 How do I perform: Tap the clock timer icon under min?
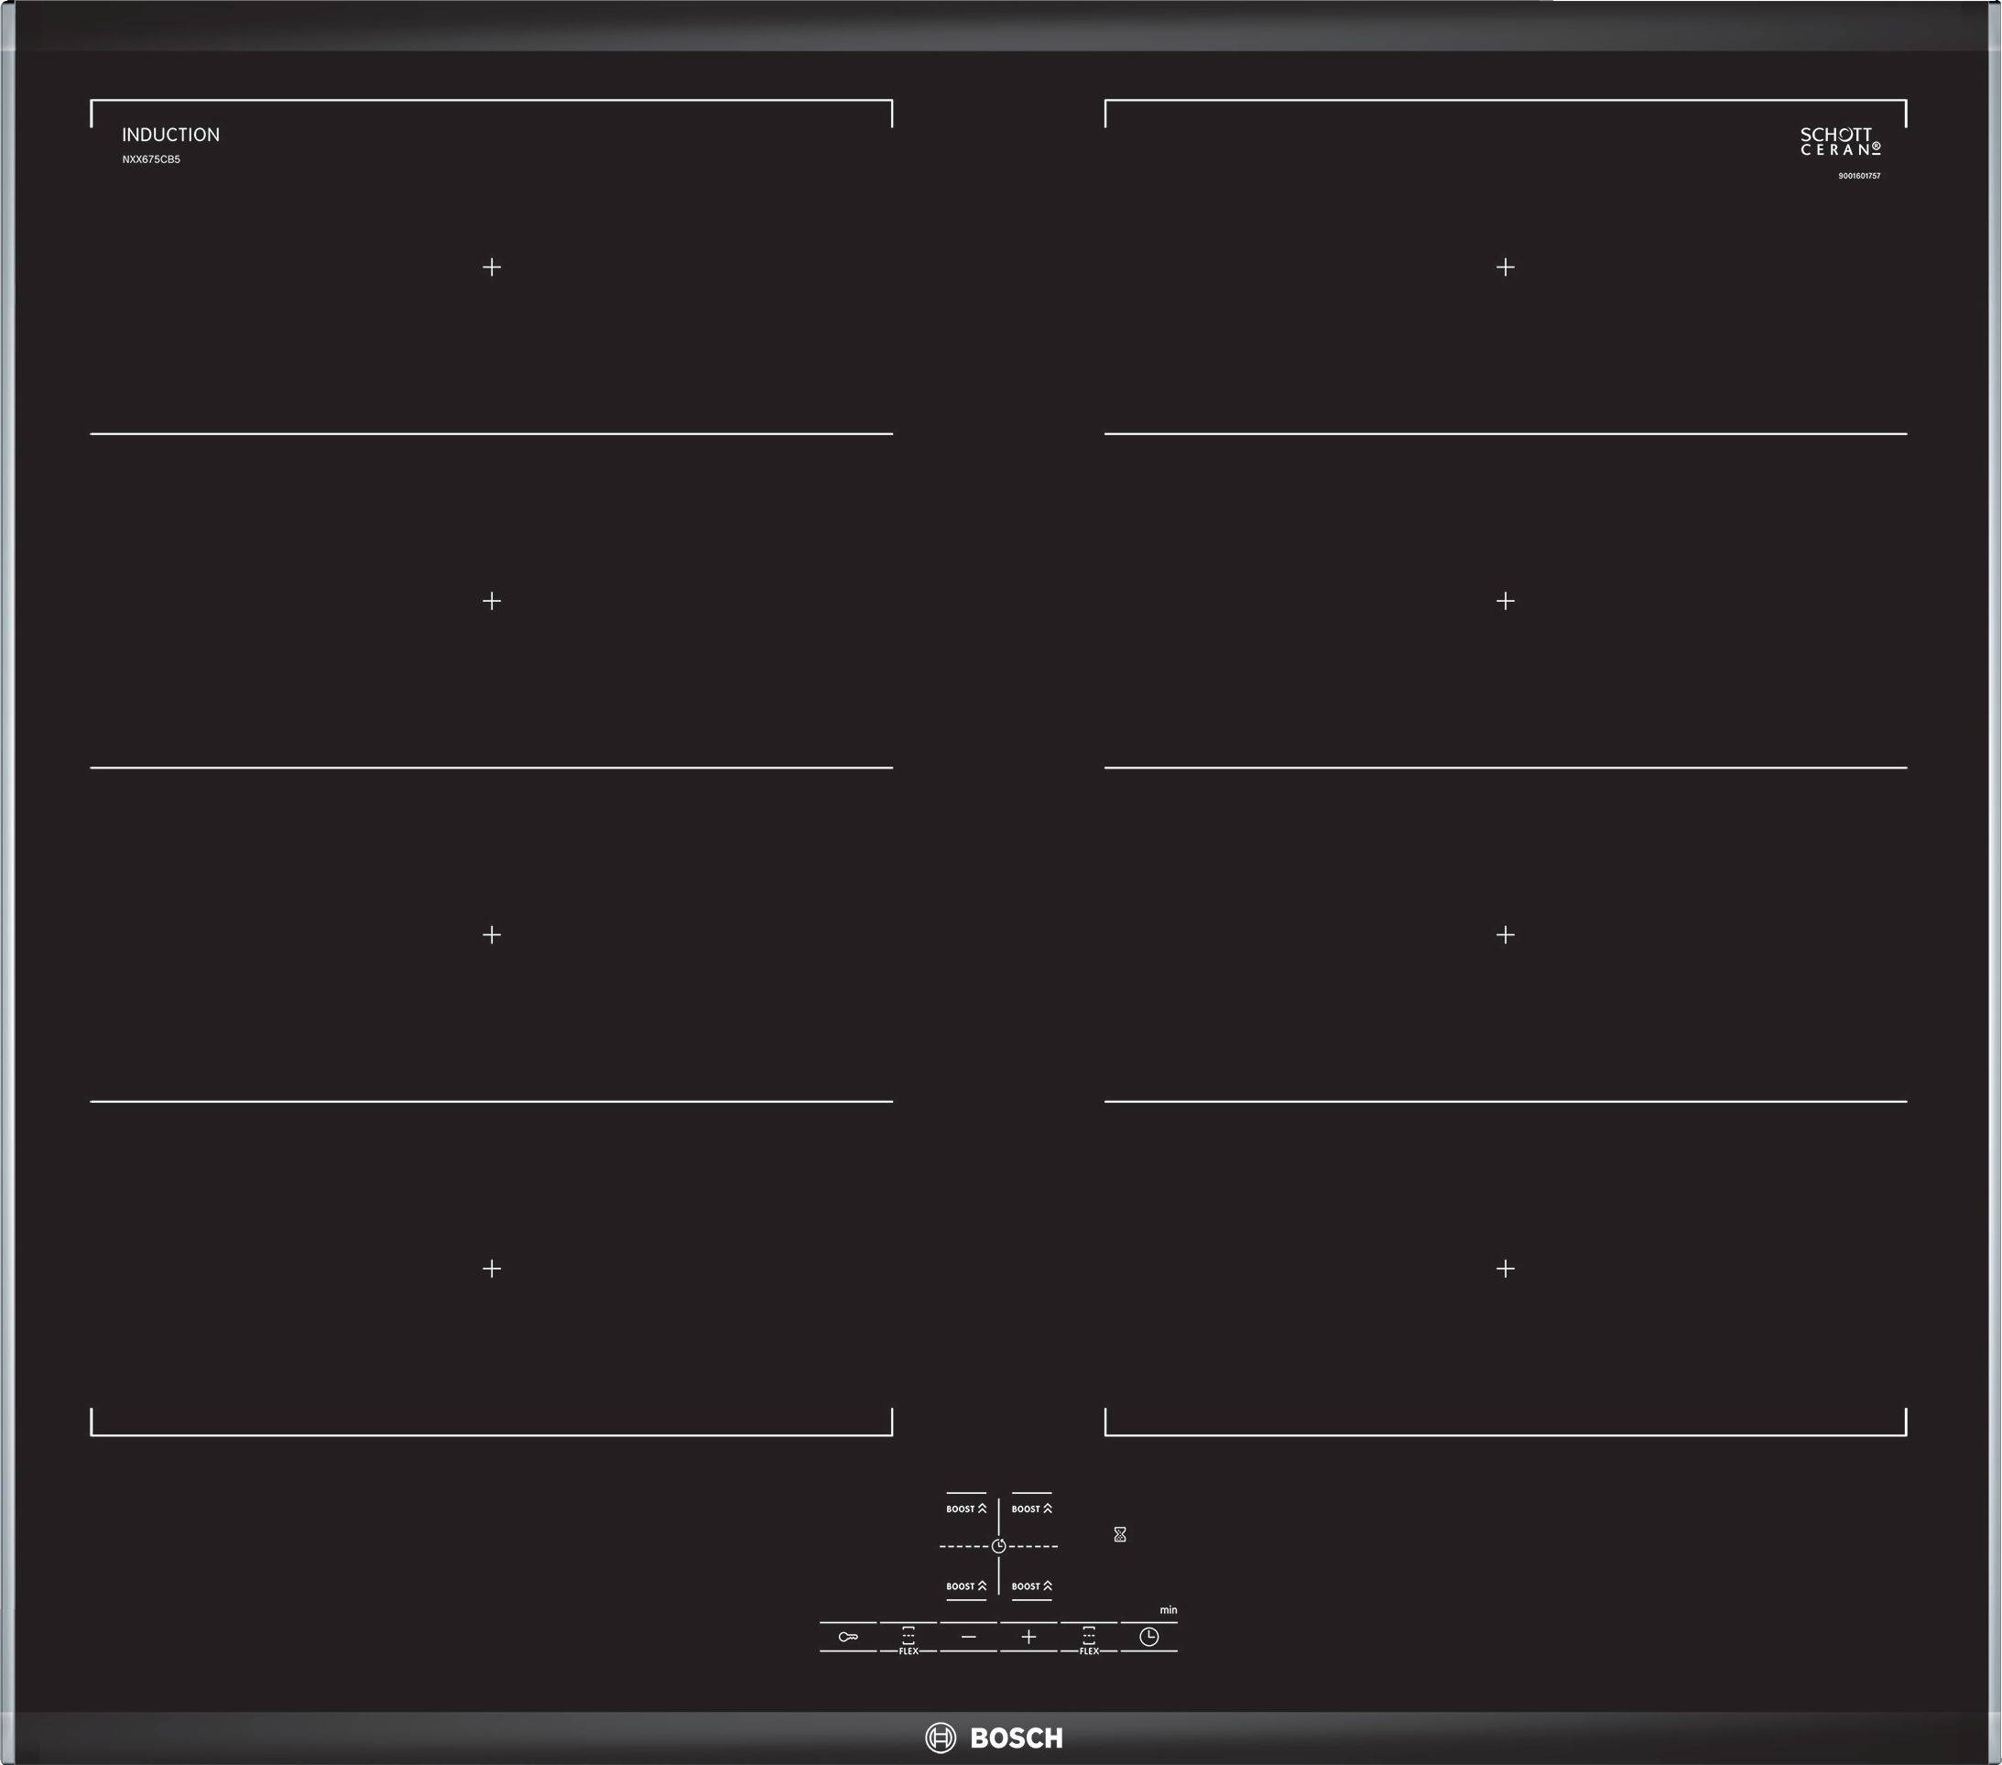click(x=1148, y=1637)
